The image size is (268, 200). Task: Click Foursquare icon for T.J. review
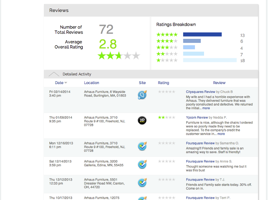pyautogui.click(x=142, y=183)
